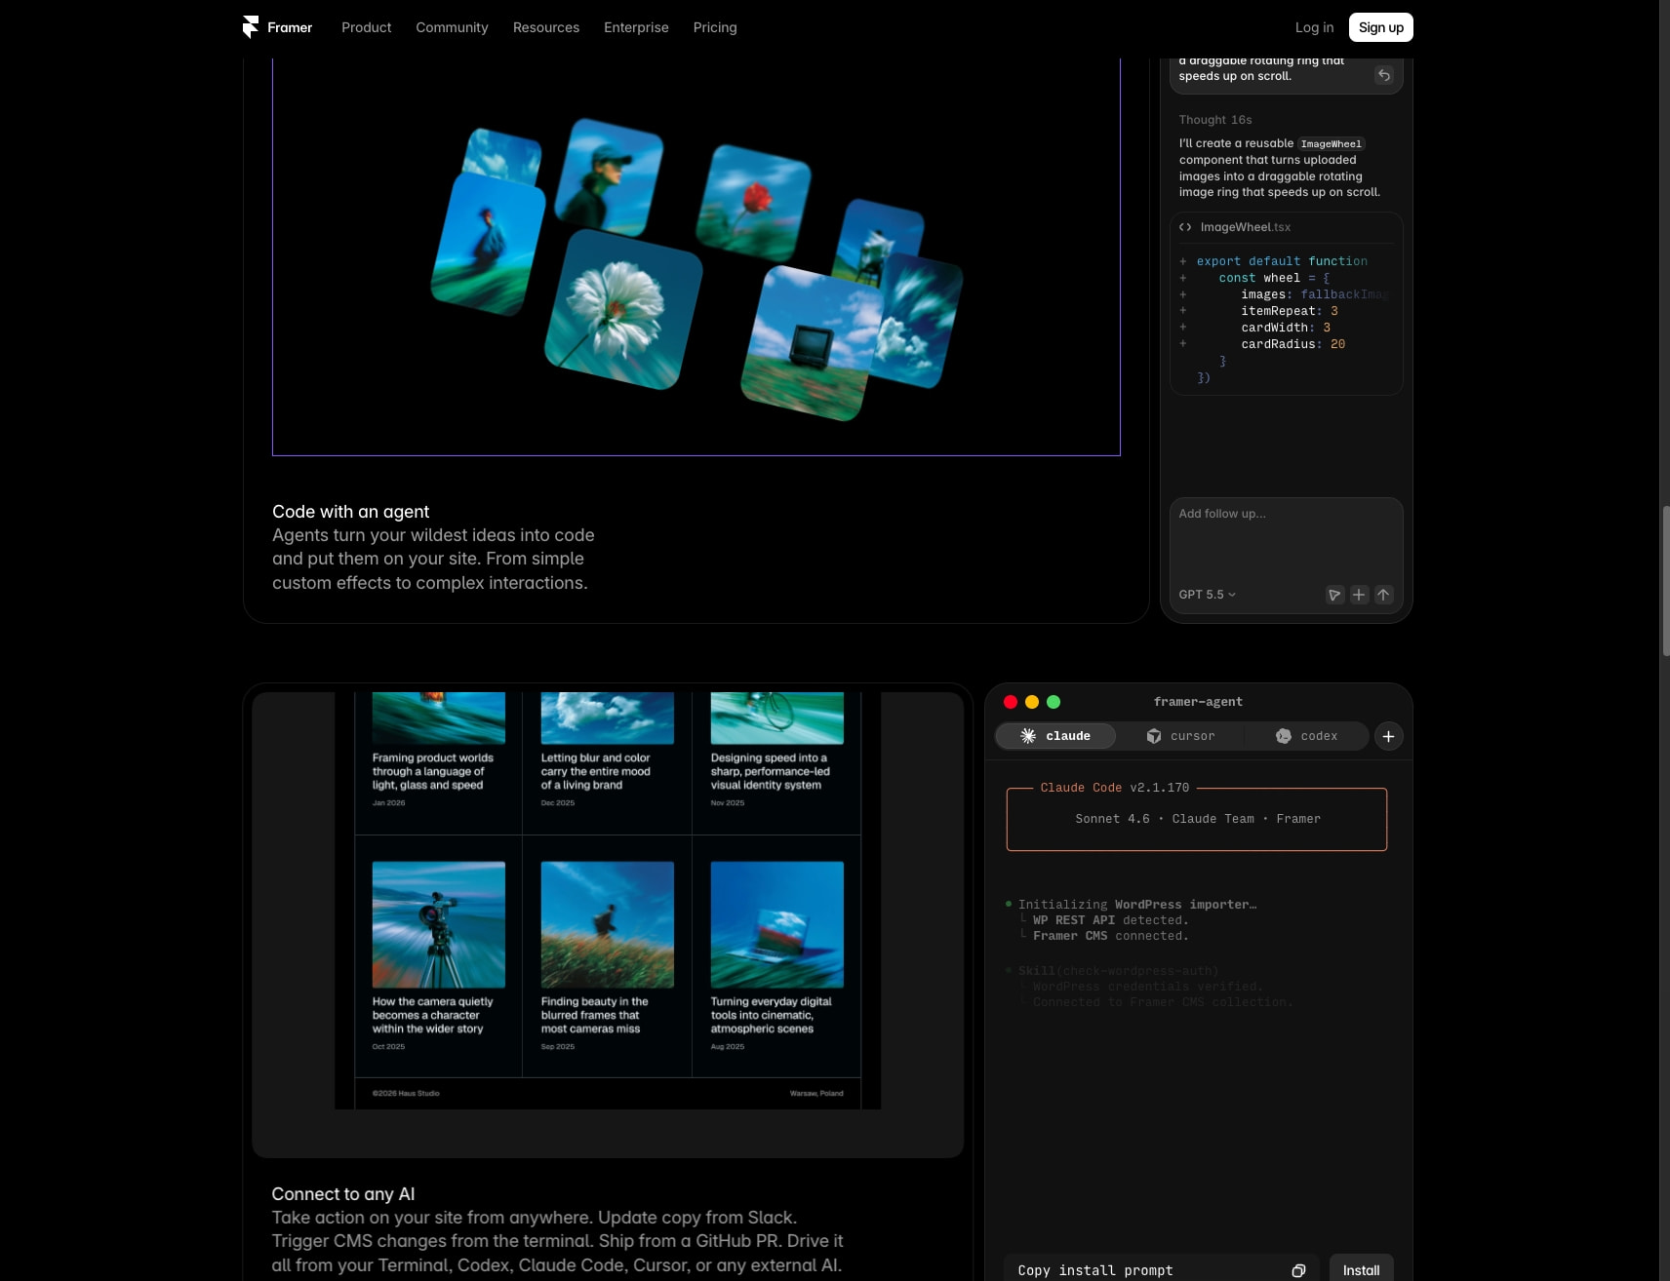The image size is (1670, 1281).
Task: Open article 'Framing product worlds through a language'
Action: pos(432,771)
